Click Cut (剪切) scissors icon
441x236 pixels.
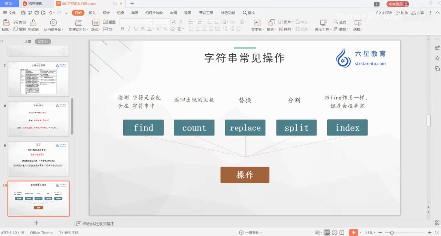pyautogui.click(x=16, y=22)
